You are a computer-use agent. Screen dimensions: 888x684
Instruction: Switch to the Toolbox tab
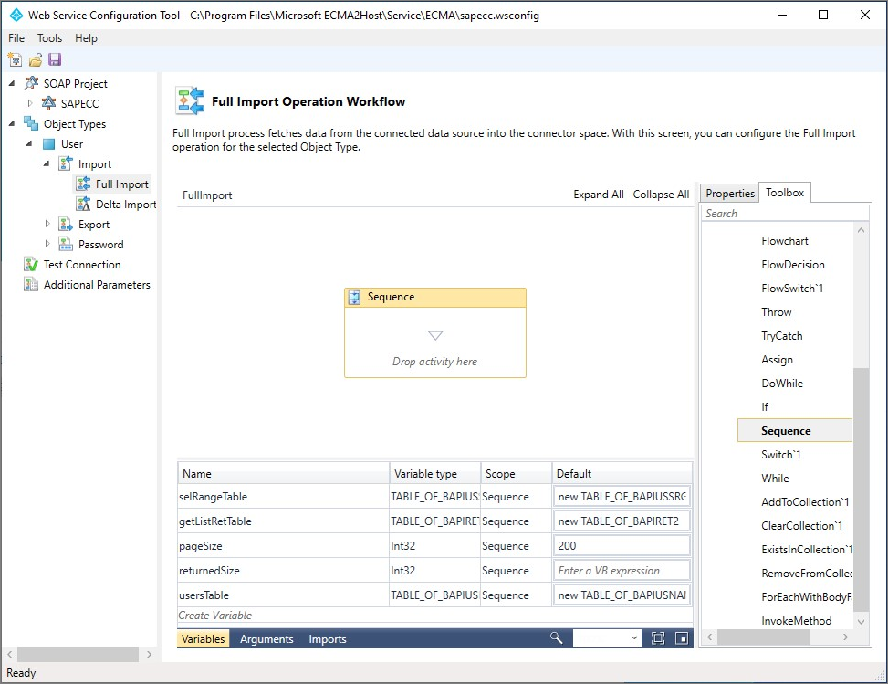[x=785, y=192]
